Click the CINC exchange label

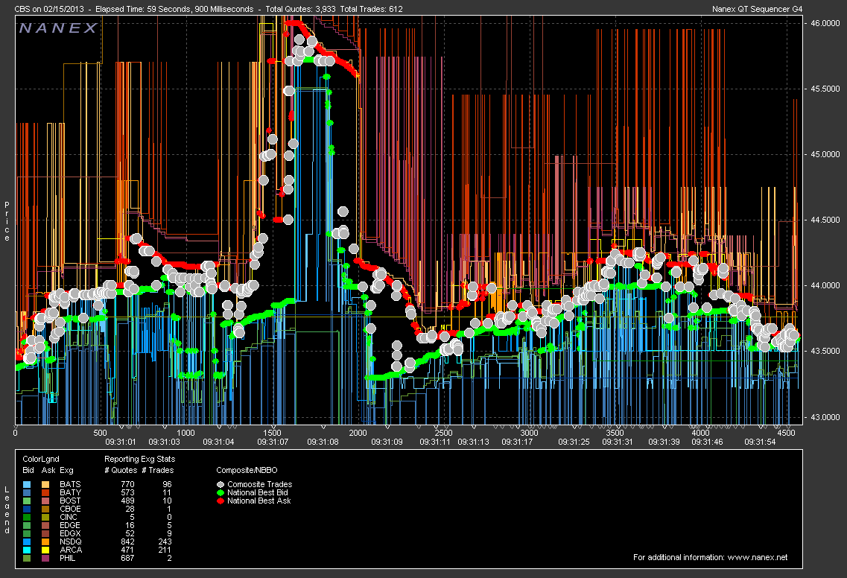point(69,517)
